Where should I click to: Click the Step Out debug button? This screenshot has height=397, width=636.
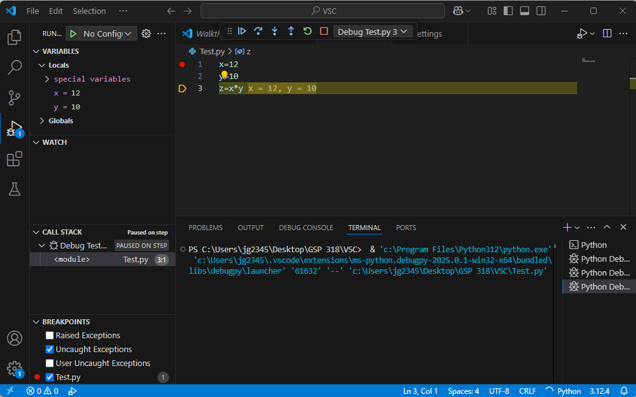coord(291,31)
